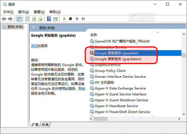Click gear icon of Hyper-V PowerShell Direct Service

point(92,112)
